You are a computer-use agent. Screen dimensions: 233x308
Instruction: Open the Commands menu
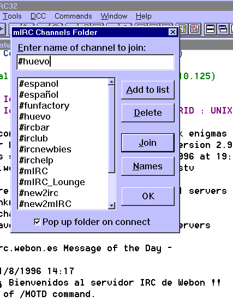click(x=73, y=16)
